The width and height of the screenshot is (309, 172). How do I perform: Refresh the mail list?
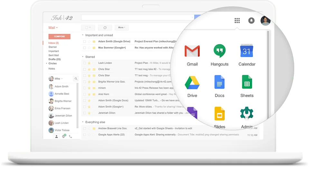tap(105, 28)
